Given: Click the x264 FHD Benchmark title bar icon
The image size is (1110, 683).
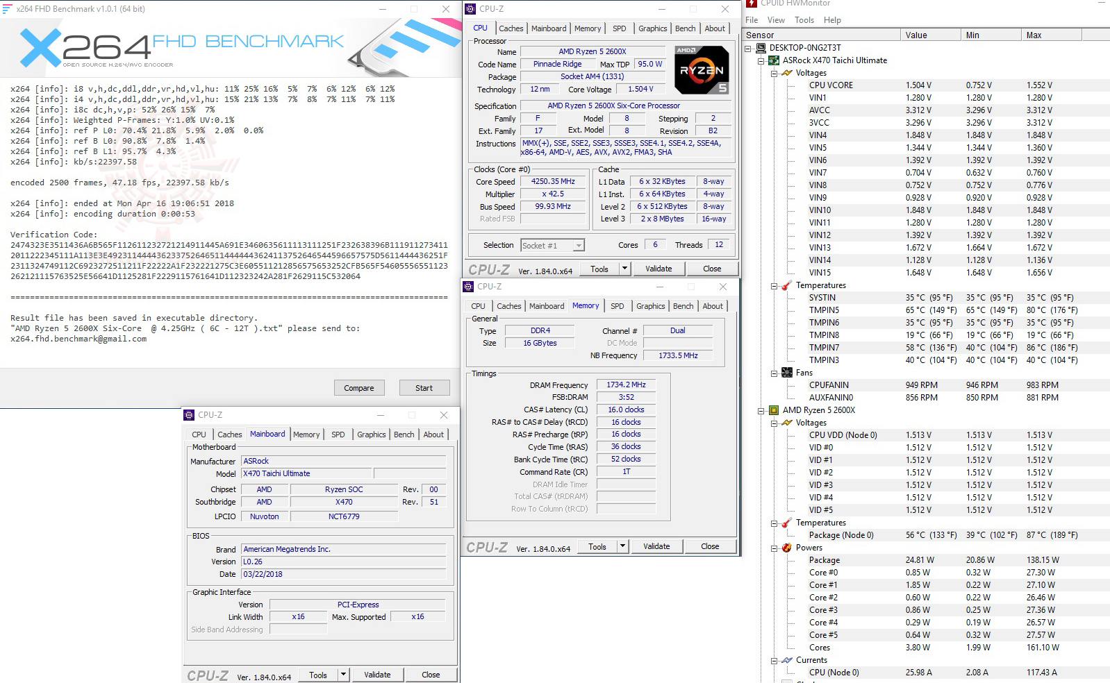Looking at the screenshot, I should pos(8,9).
